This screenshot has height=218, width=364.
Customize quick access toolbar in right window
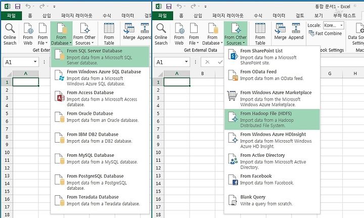[205, 7]
